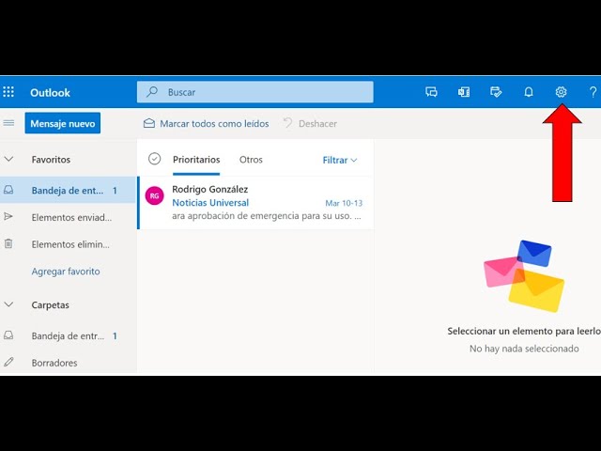Screen dimensions: 601x451
Task: Click unread count beside Favoritos inbox
Action: tap(115, 191)
